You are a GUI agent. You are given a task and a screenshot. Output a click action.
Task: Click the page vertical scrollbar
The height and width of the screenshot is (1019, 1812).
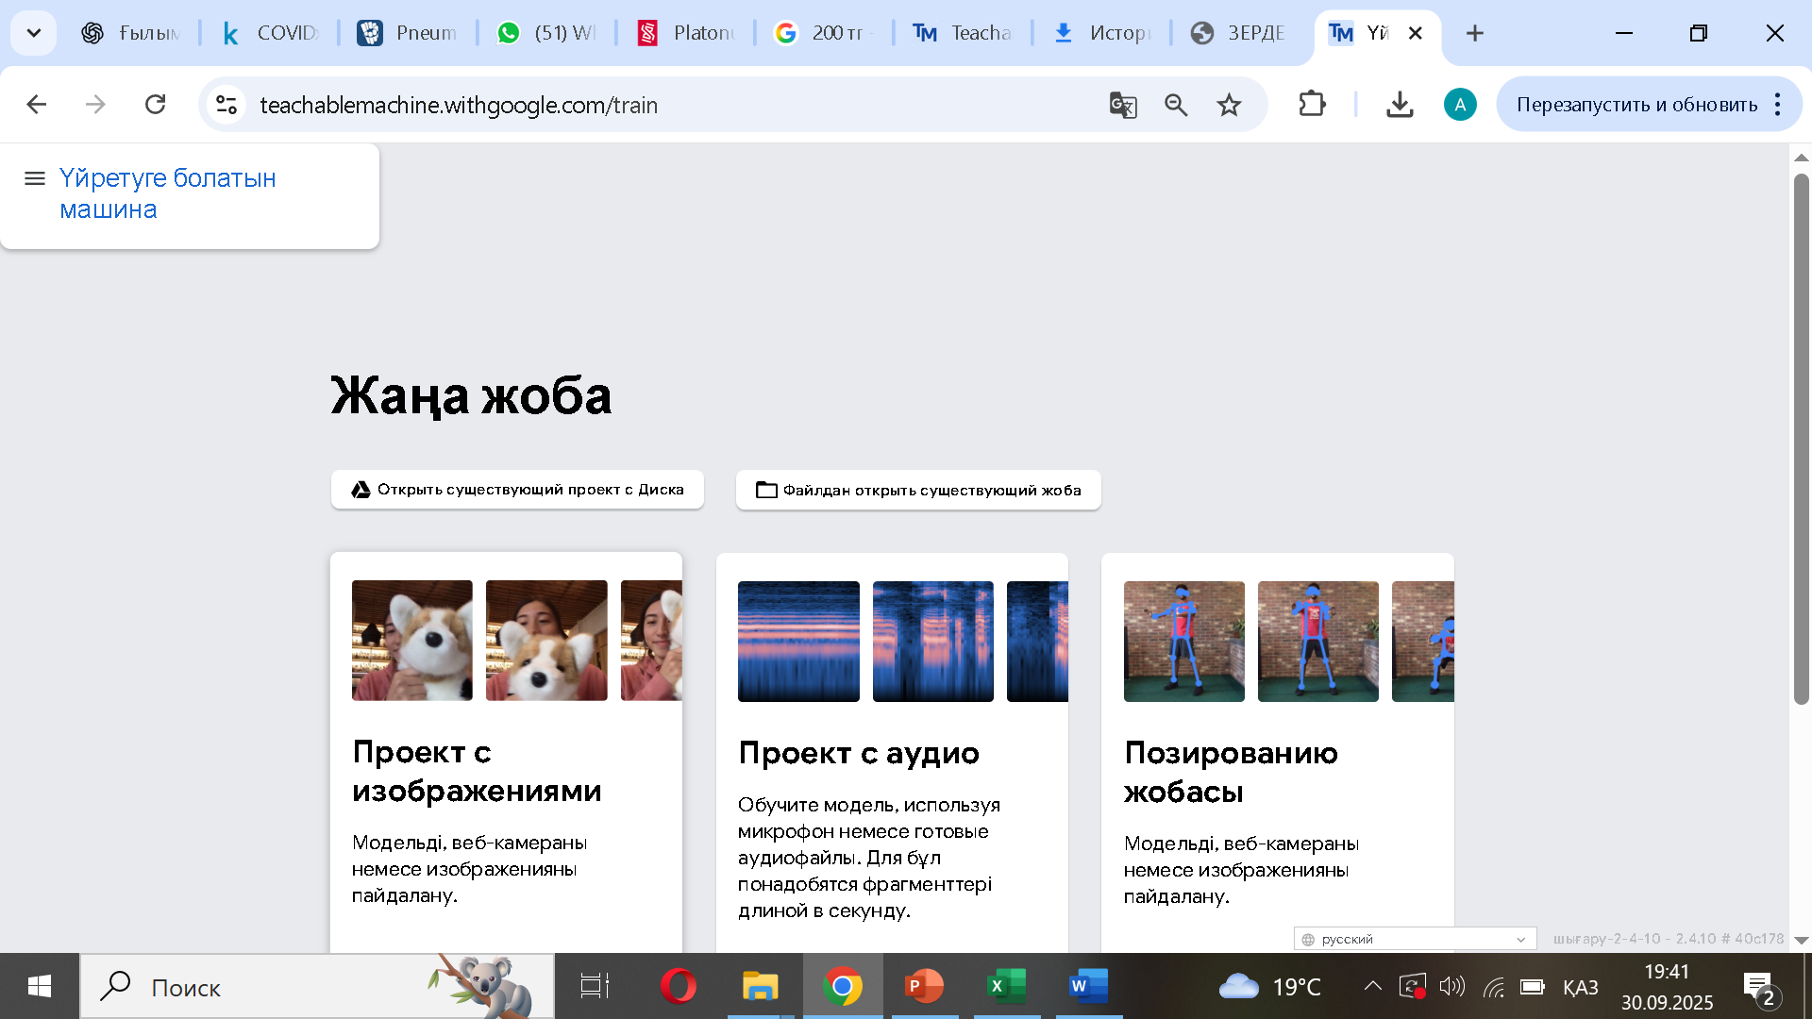tap(1801, 439)
